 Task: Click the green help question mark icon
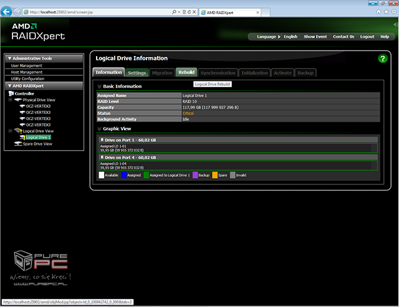[382, 59]
